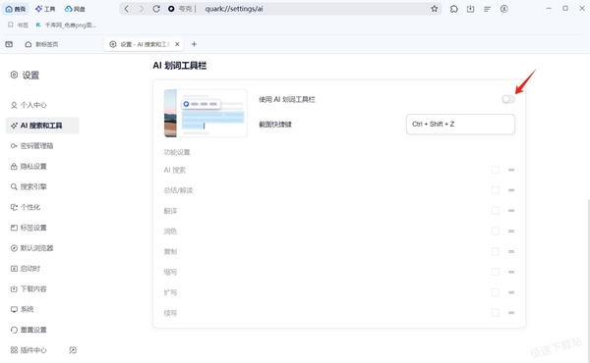
Task: Select 隐私设置 in the sidebar
Action: 29,167
